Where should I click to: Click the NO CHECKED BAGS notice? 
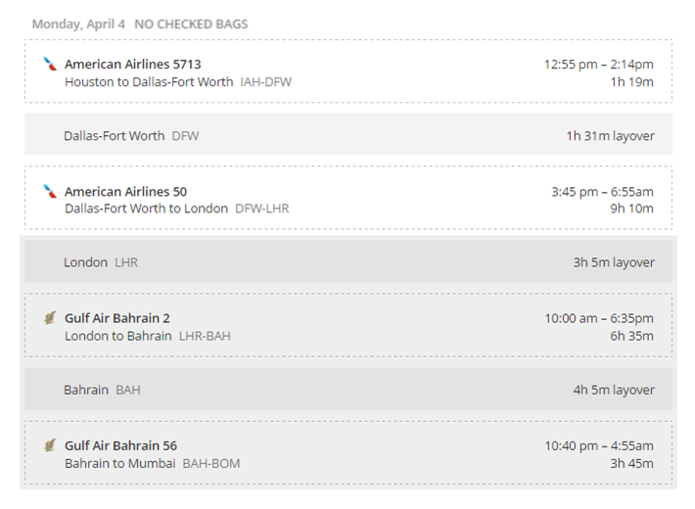click(191, 23)
